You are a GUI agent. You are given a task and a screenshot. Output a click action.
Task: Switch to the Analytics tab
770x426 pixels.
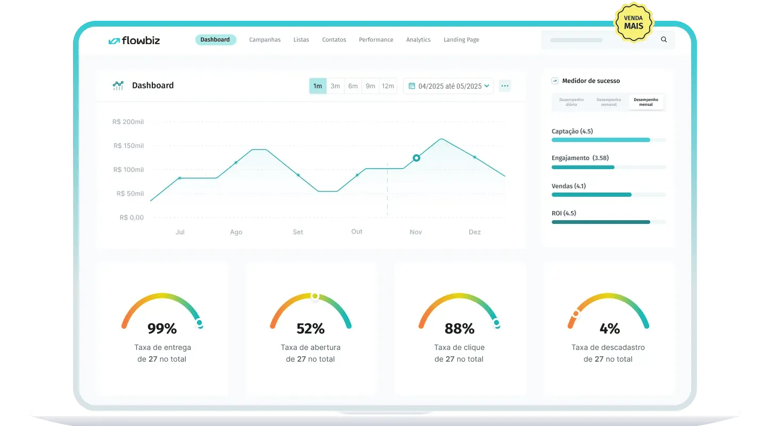click(418, 39)
